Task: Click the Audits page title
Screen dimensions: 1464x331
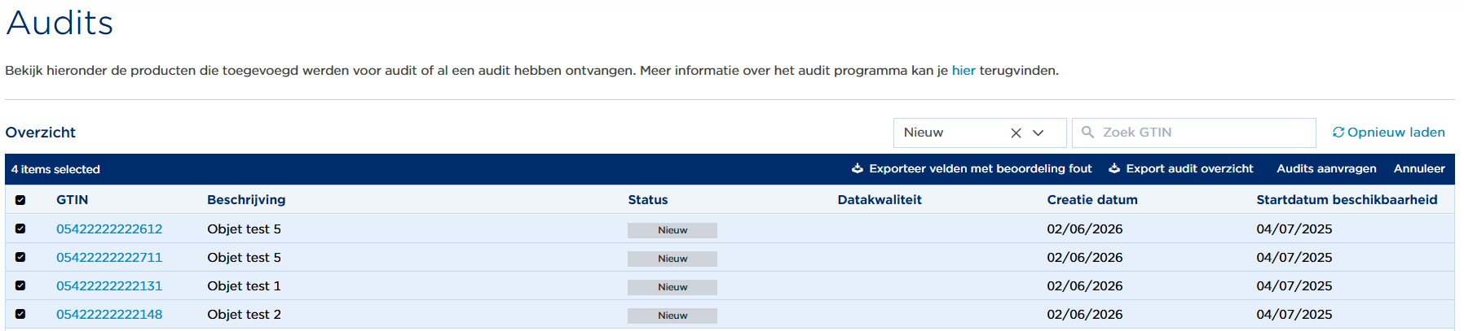Action: click(60, 23)
